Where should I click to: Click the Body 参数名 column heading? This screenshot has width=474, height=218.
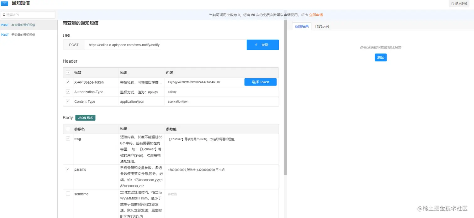point(80,129)
